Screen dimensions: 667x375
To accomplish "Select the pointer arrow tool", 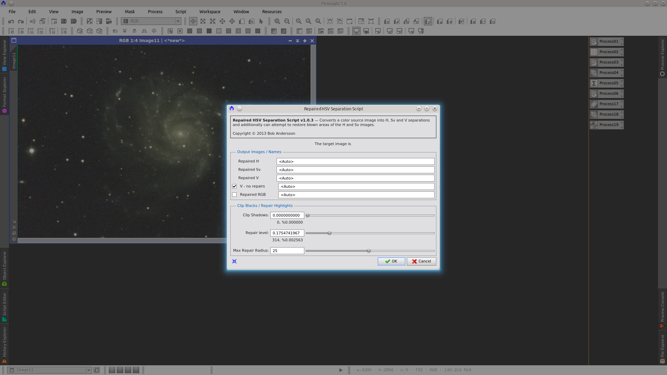I will [261, 22].
